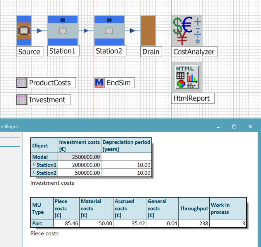Select the Station2 station icon
The height and width of the screenshot is (247, 261).
pyautogui.click(x=109, y=31)
